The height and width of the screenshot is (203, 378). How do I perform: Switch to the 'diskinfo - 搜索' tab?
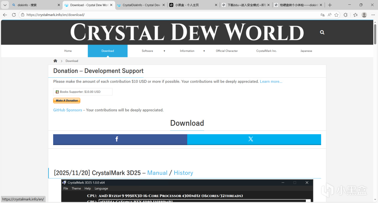[35, 5]
